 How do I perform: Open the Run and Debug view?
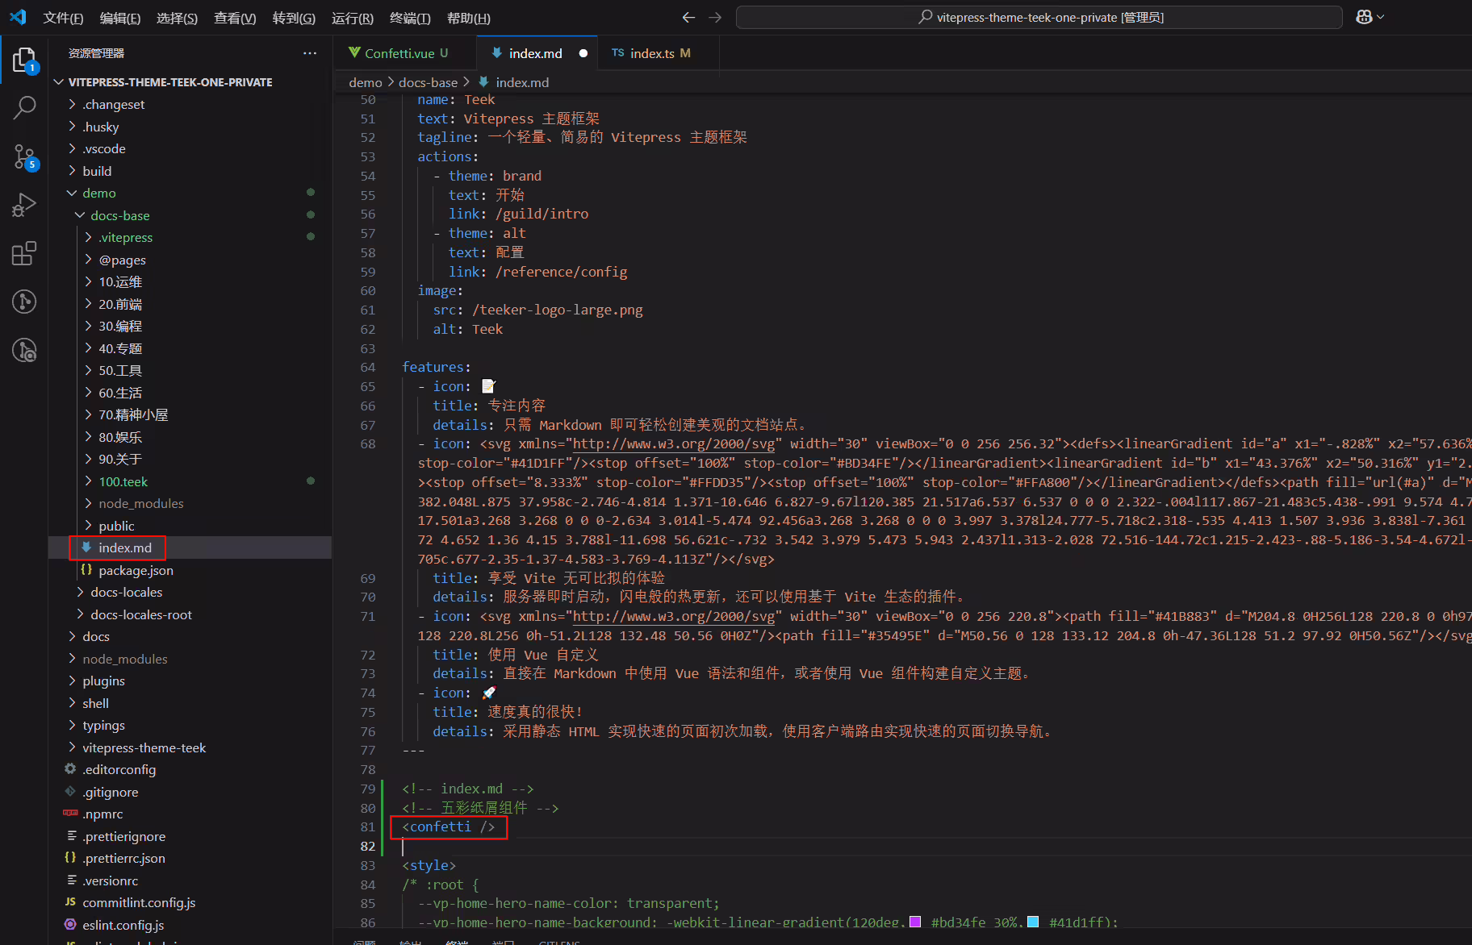(x=24, y=205)
